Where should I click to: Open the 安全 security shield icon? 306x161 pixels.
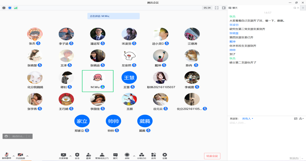point(77,155)
